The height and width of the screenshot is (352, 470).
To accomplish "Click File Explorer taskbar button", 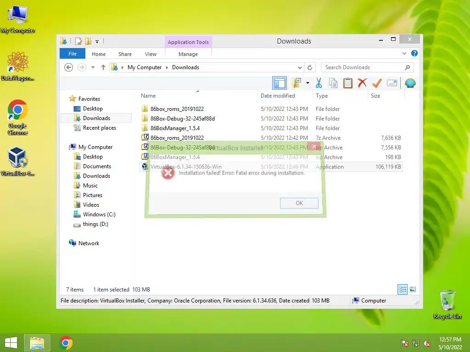I will click(37, 343).
